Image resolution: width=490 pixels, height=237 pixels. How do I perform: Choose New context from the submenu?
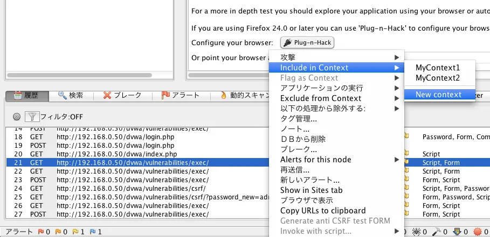(438, 95)
